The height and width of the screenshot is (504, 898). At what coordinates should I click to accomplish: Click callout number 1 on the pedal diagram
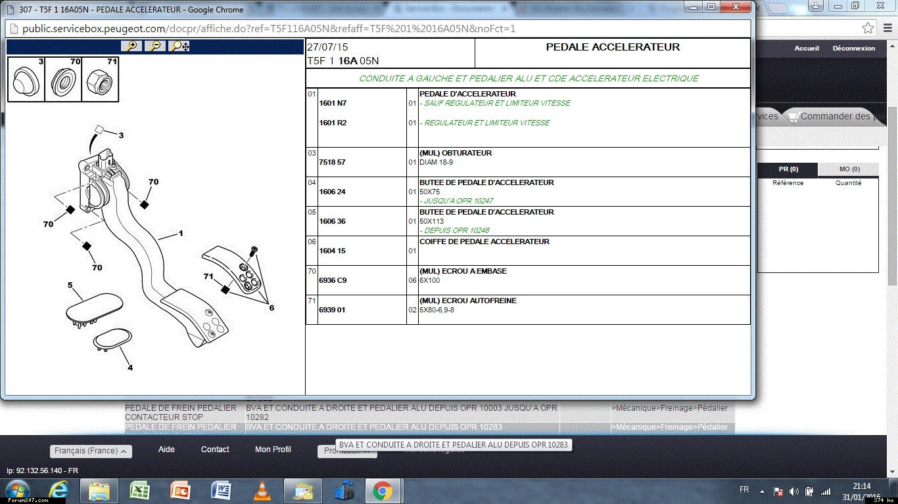pos(181,234)
